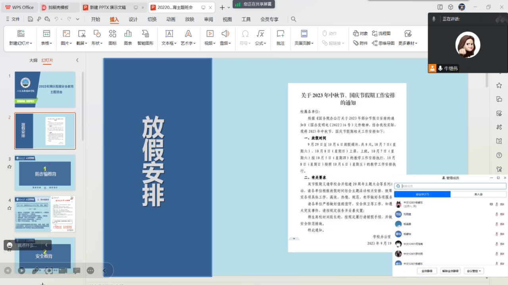Click the slide panel vertical scrollbar
The height and width of the screenshot is (285, 508).
83,107
